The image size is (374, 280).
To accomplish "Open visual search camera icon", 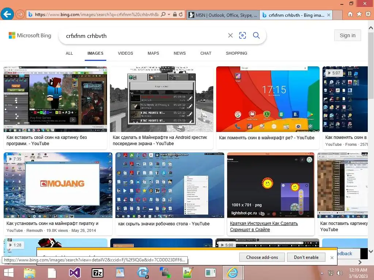I will 243,35.
